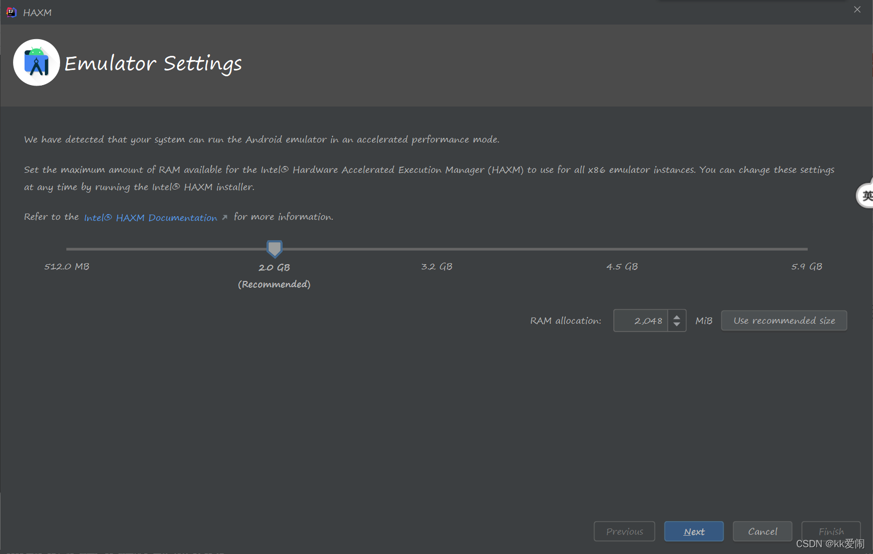Click the Android Studio logo icon
The width and height of the screenshot is (873, 554).
tap(37, 63)
